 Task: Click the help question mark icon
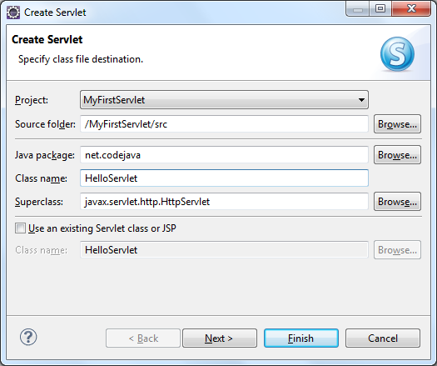[x=28, y=337]
